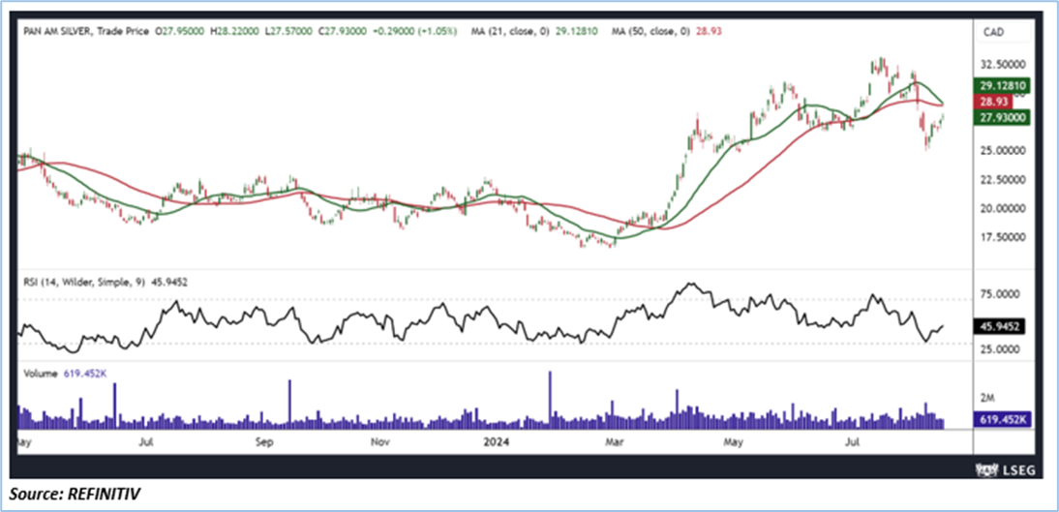The image size is (1059, 512).
Task: Click the 45.9452 RSI value tag
Action: (x=1000, y=327)
